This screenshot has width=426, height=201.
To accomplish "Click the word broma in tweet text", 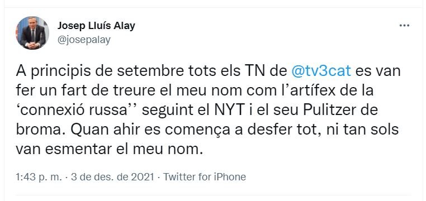I will (x=40, y=130).
